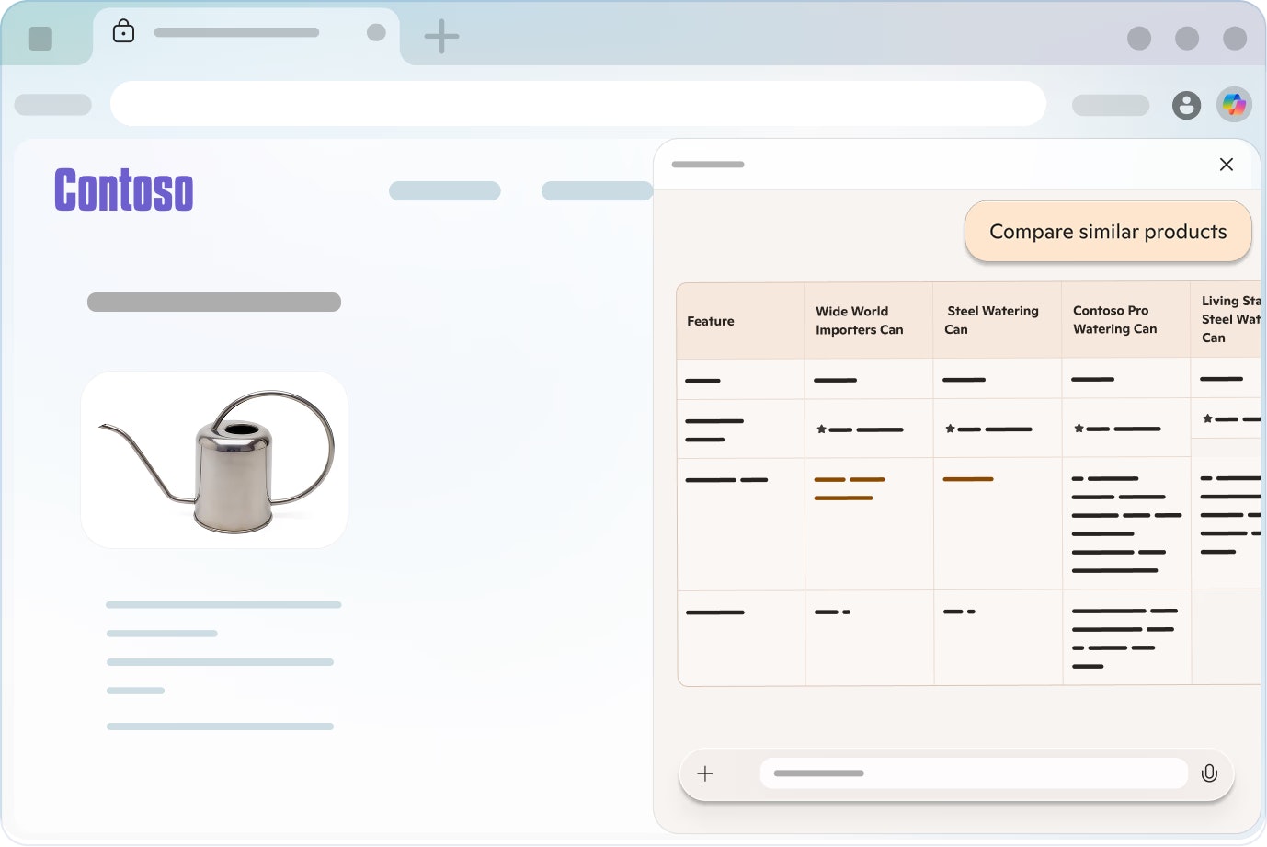
Task: Click the watering can product image
Action: (214, 460)
